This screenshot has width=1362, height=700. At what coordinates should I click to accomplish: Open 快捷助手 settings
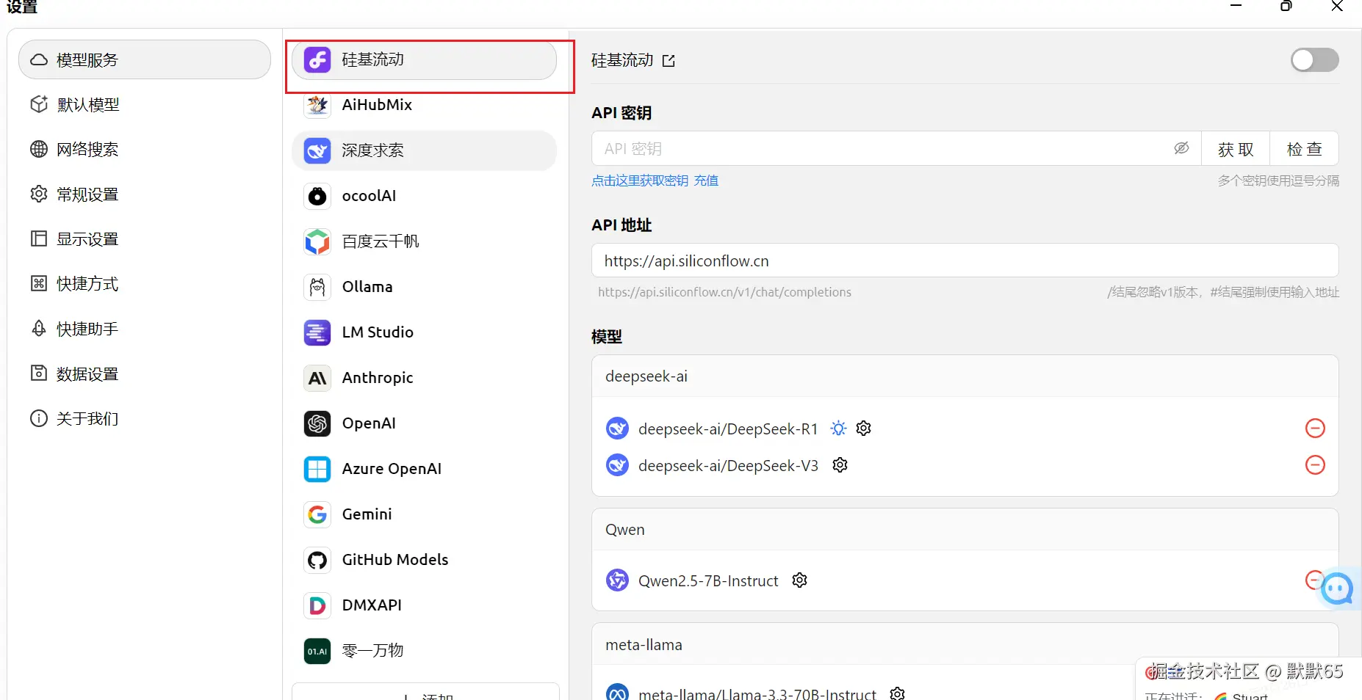click(145, 329)
